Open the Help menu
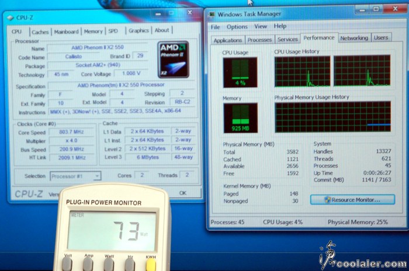The width and height of the screenshot is (409, 271). point(280,26)
